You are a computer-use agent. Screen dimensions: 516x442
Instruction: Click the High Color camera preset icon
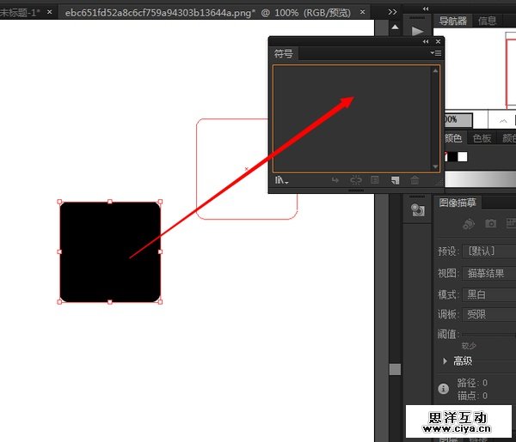[491, 224]
